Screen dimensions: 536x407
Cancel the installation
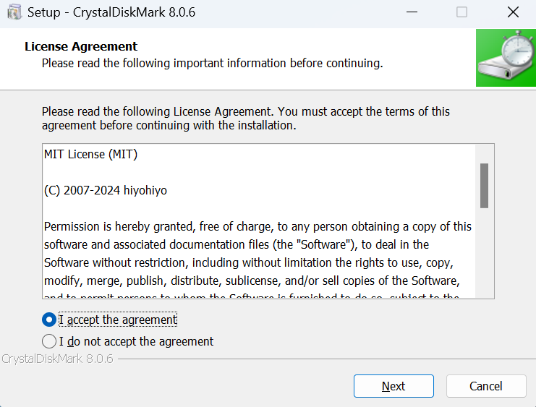click(x=485, y=386)
